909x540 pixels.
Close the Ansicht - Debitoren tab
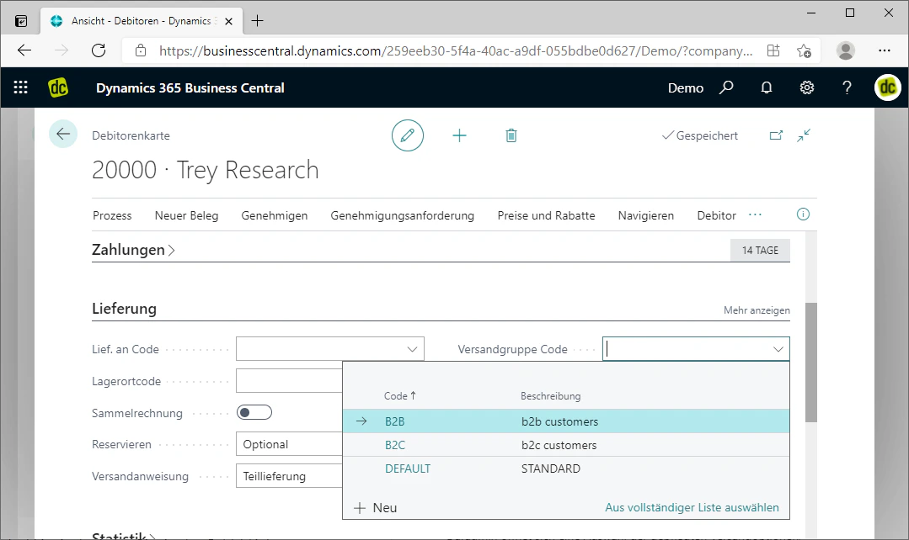228,21
